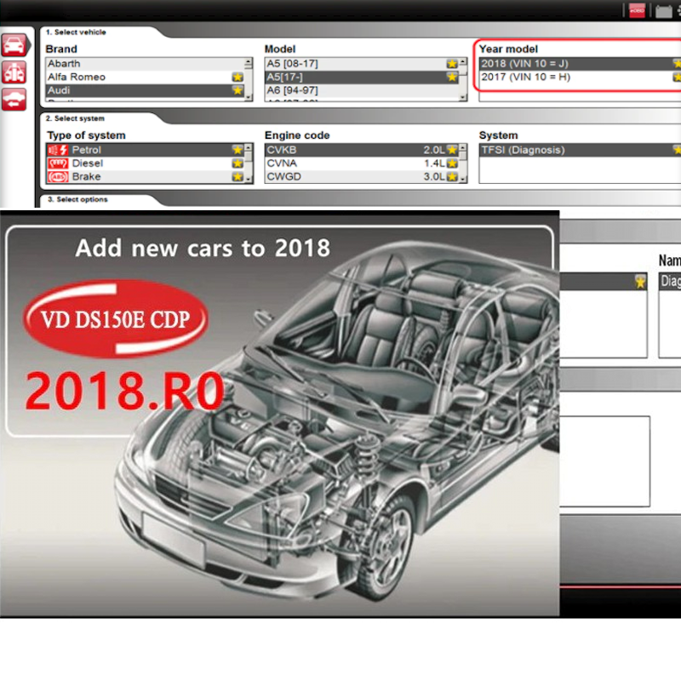Select Alfa Romeo in the Brand list
The height and width of the screenshot is (681, 681).
(x=145, y=77)
